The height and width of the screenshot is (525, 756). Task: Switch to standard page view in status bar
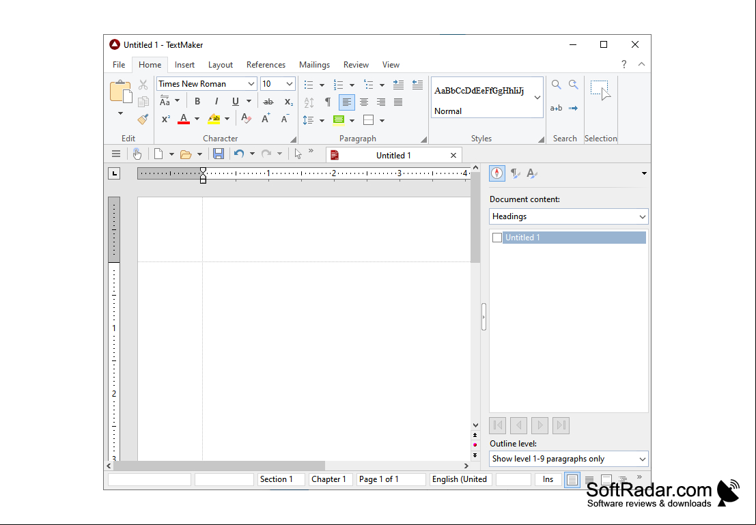572,480
